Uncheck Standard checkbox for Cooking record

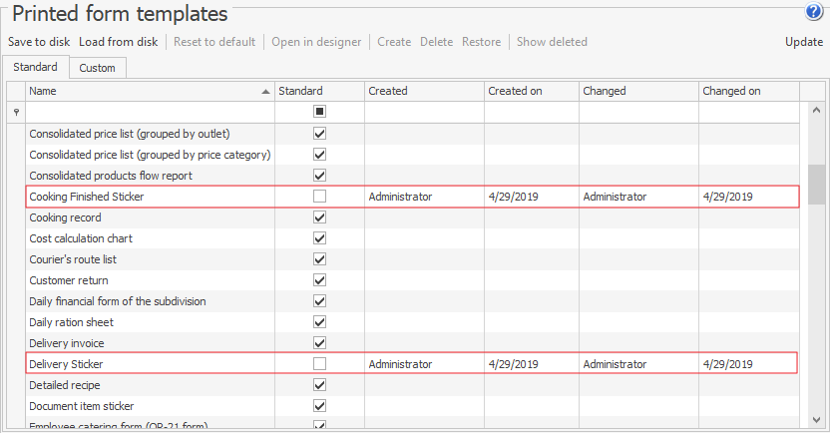[320, 217]
